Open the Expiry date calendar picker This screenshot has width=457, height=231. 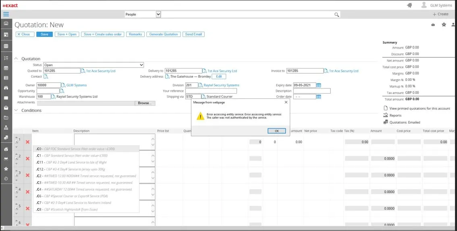pyautogui.click(x=319, y=85)
